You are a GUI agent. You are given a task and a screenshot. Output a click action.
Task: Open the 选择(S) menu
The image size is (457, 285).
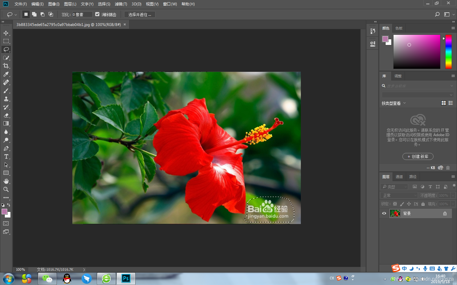104,4
